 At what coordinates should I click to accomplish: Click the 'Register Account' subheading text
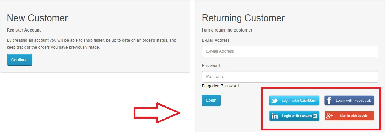(24, 30)
